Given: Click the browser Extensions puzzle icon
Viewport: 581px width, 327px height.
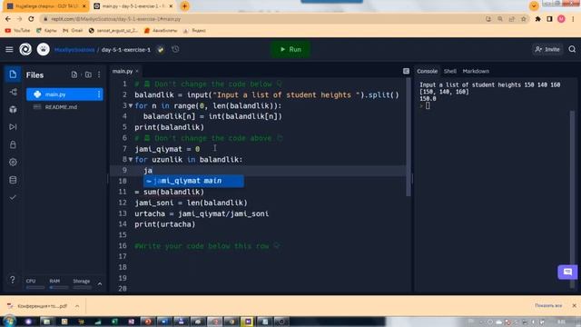Looking at the screenshot, I should (x=537, y=19).
